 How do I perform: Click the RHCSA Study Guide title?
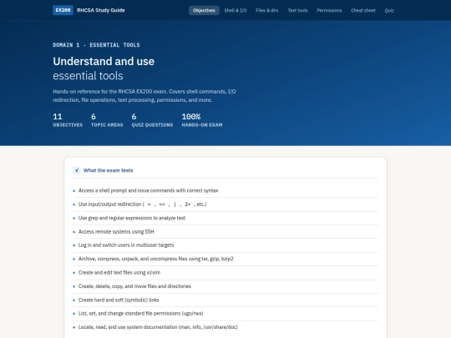[101, 10]
